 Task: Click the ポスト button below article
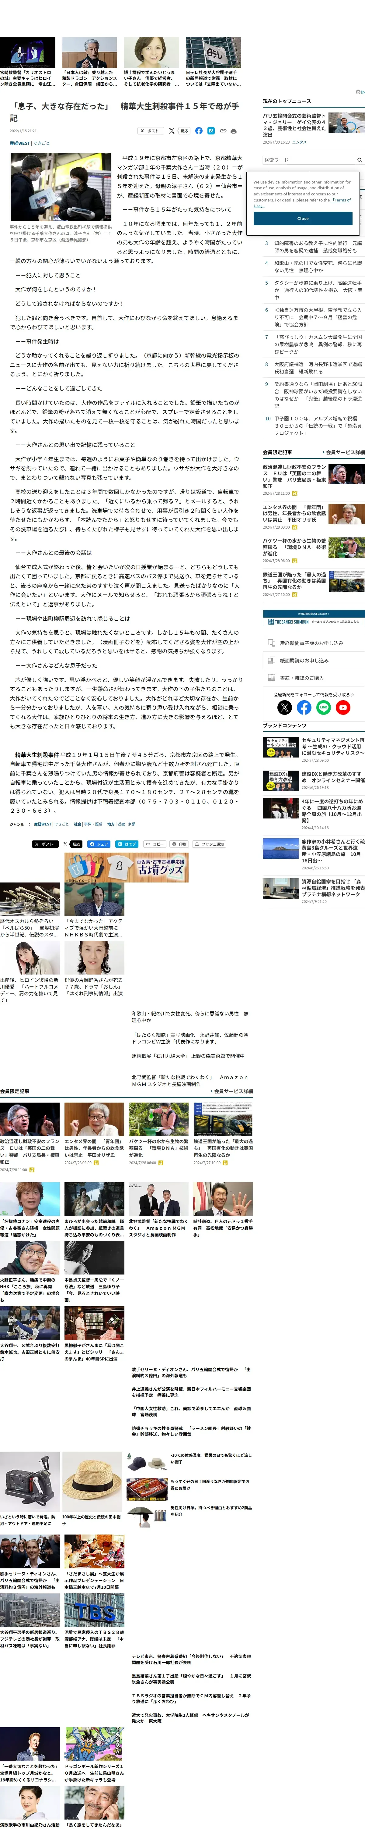pyautogui.click(x=45, y=844)
